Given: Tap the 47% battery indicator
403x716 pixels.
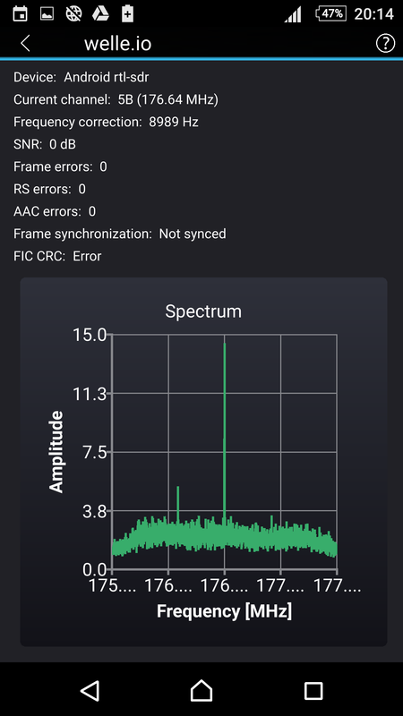Looking at the screenshot, I should [330, 13].
